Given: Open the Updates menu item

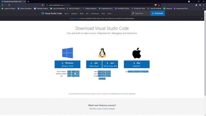Looking at the screenshot, I should click(x=74, y=14).
